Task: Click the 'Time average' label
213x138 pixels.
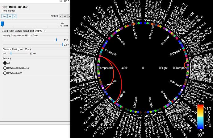Action: point(9,11)
